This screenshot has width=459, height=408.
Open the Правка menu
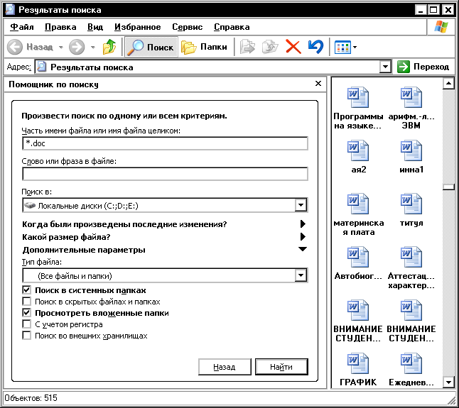click(x=60, y=27)
